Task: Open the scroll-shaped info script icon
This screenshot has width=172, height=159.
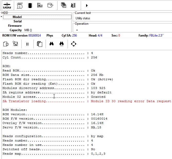Action: 20,5
